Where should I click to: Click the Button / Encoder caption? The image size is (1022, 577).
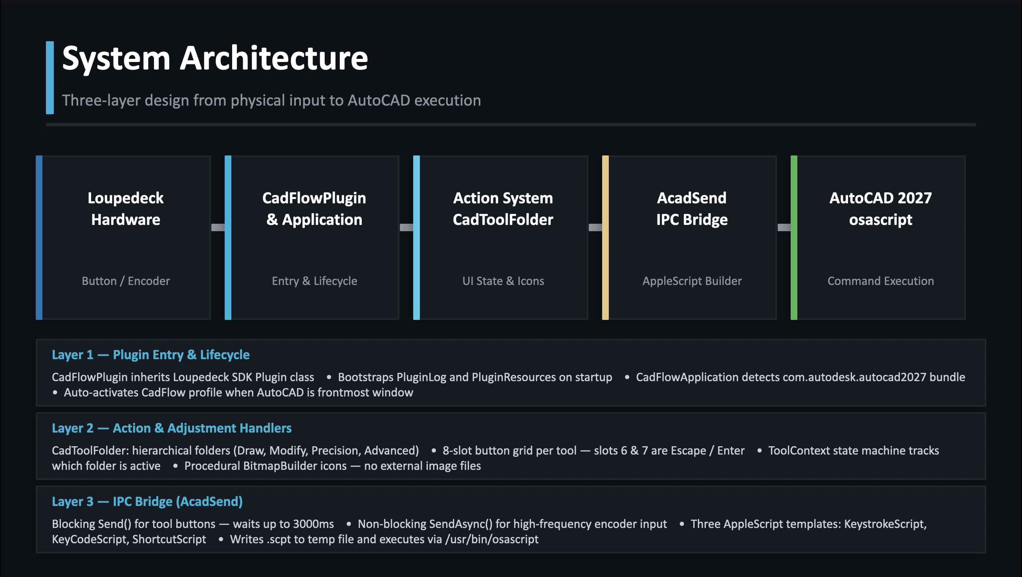[x=125, y=281]
